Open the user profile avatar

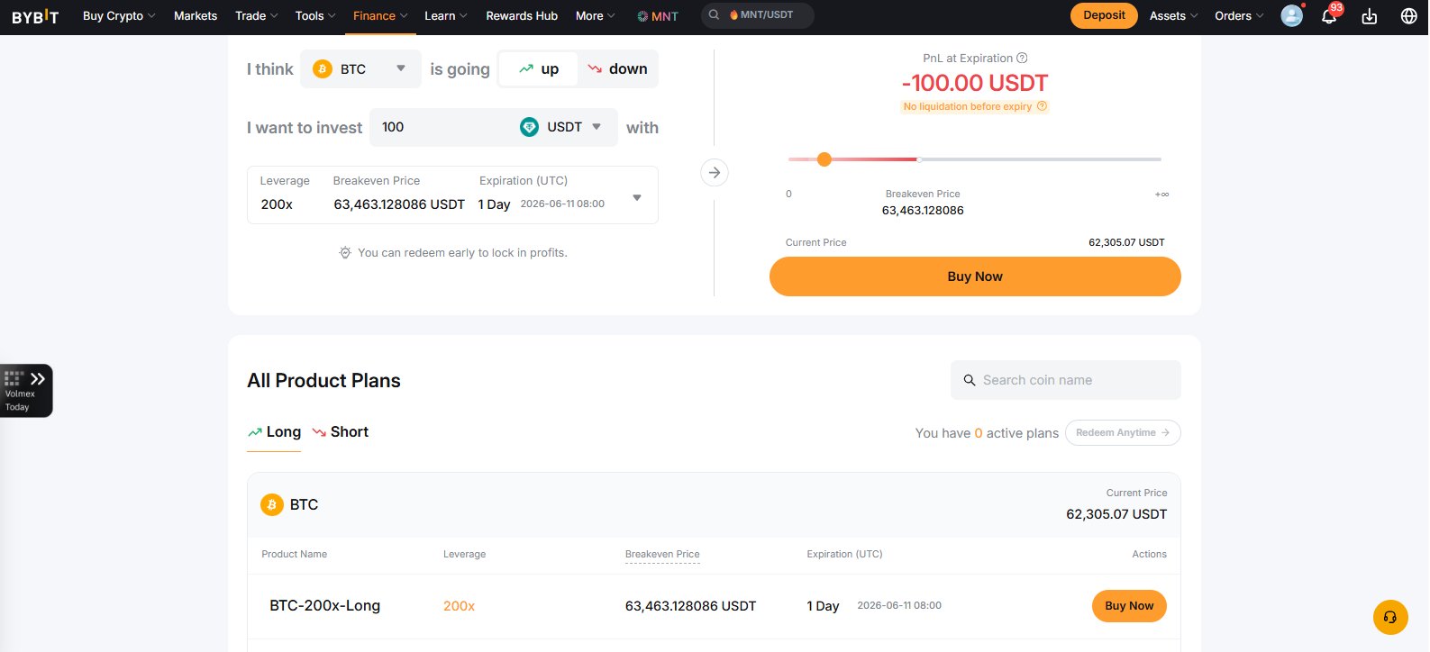[x=1291, y=16]
